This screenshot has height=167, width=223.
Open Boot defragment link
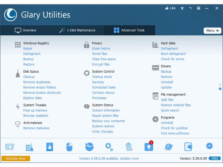[173, 54]
